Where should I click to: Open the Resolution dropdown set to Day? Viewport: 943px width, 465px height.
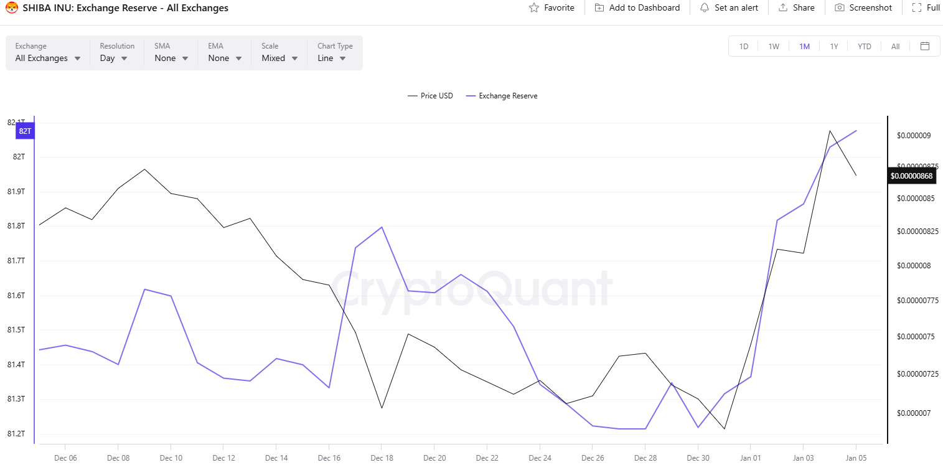coord(114,58)
